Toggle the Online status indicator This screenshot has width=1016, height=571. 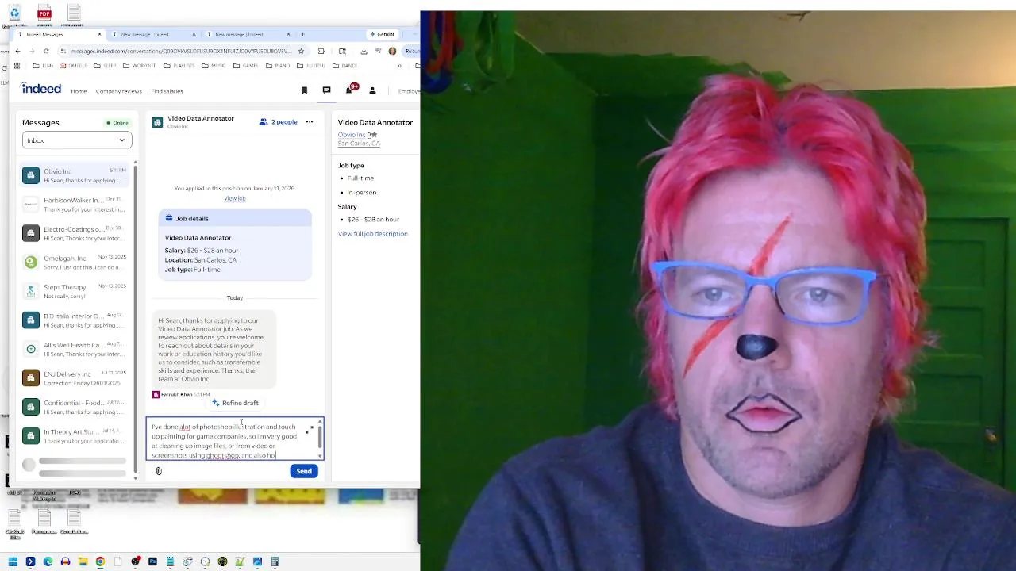click(x=117, y=123)
